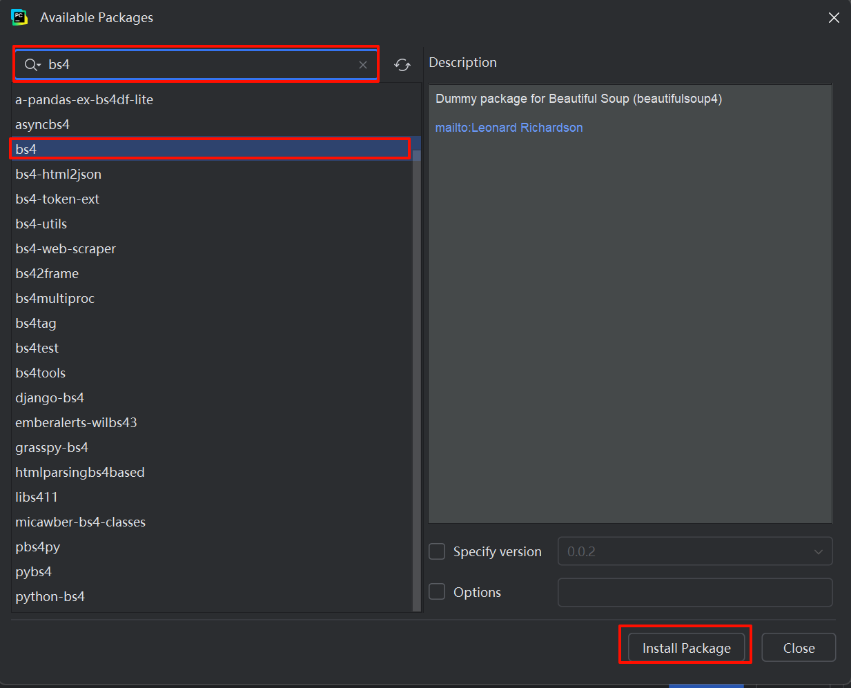The height and width of the screenshot is (688, 851).
Task: Click the Dummy package description text
Action: [x=578, y=99]
